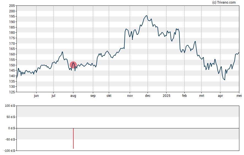This screenshot has height=155, width=244.
Task: Select the 'sep' month label
Action: tap(93, 96)
